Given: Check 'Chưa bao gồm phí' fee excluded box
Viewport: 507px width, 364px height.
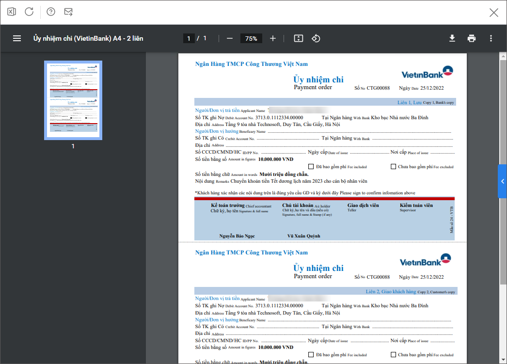Looking at the screenshot, I should coord(394,167).
